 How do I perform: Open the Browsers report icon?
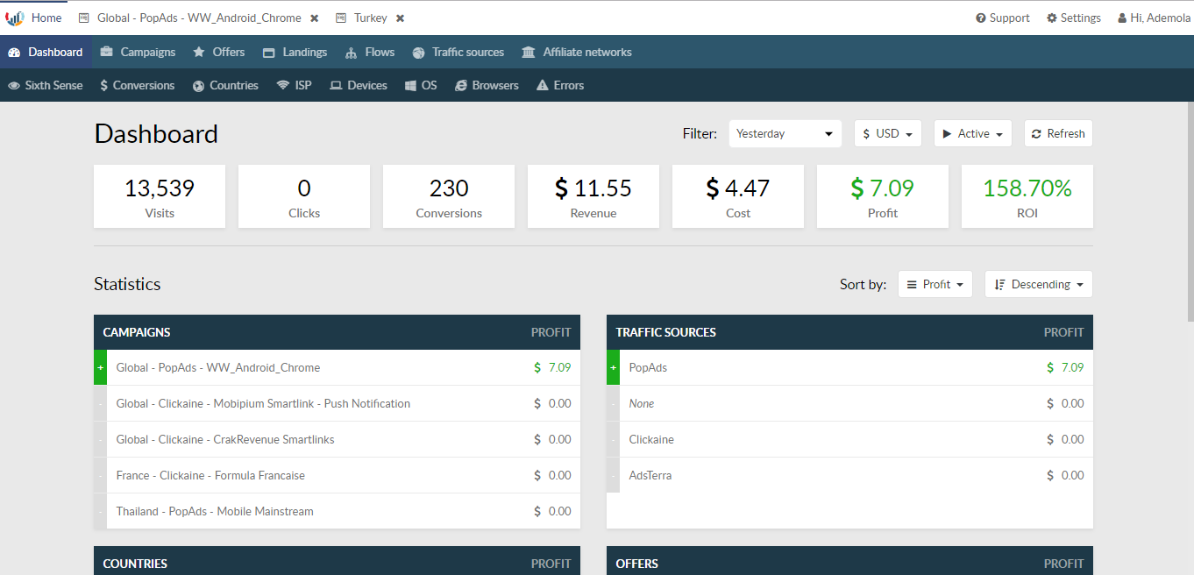tap(459, 86)
